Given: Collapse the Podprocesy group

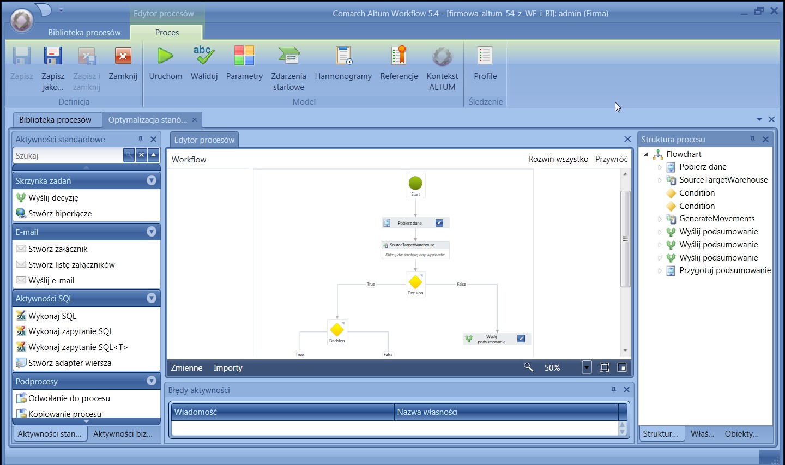Looking at the screenshot, I should [x=152, y=381].
